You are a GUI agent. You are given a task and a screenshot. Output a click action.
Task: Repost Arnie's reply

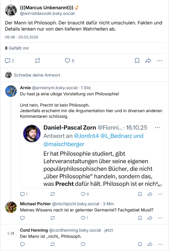[52, 194]
